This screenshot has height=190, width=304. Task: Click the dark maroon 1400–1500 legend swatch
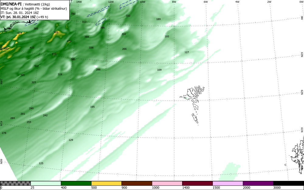pos(197,183)
